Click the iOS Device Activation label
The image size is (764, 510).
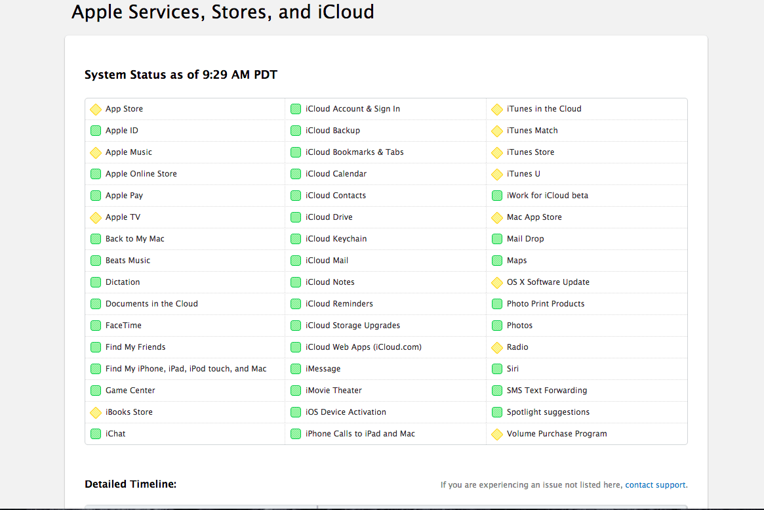[346, 412]
